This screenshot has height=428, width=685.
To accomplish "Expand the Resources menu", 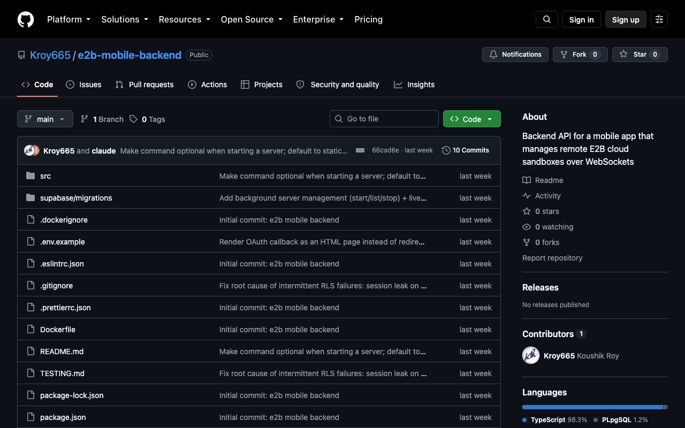I will [184, 19].
